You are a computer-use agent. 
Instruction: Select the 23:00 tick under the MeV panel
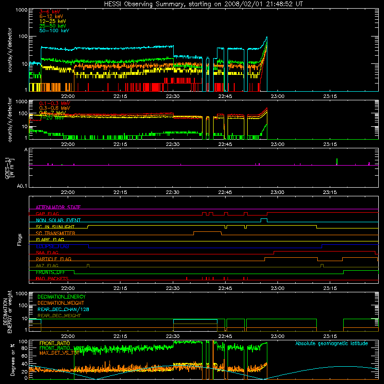click(277, 144)
